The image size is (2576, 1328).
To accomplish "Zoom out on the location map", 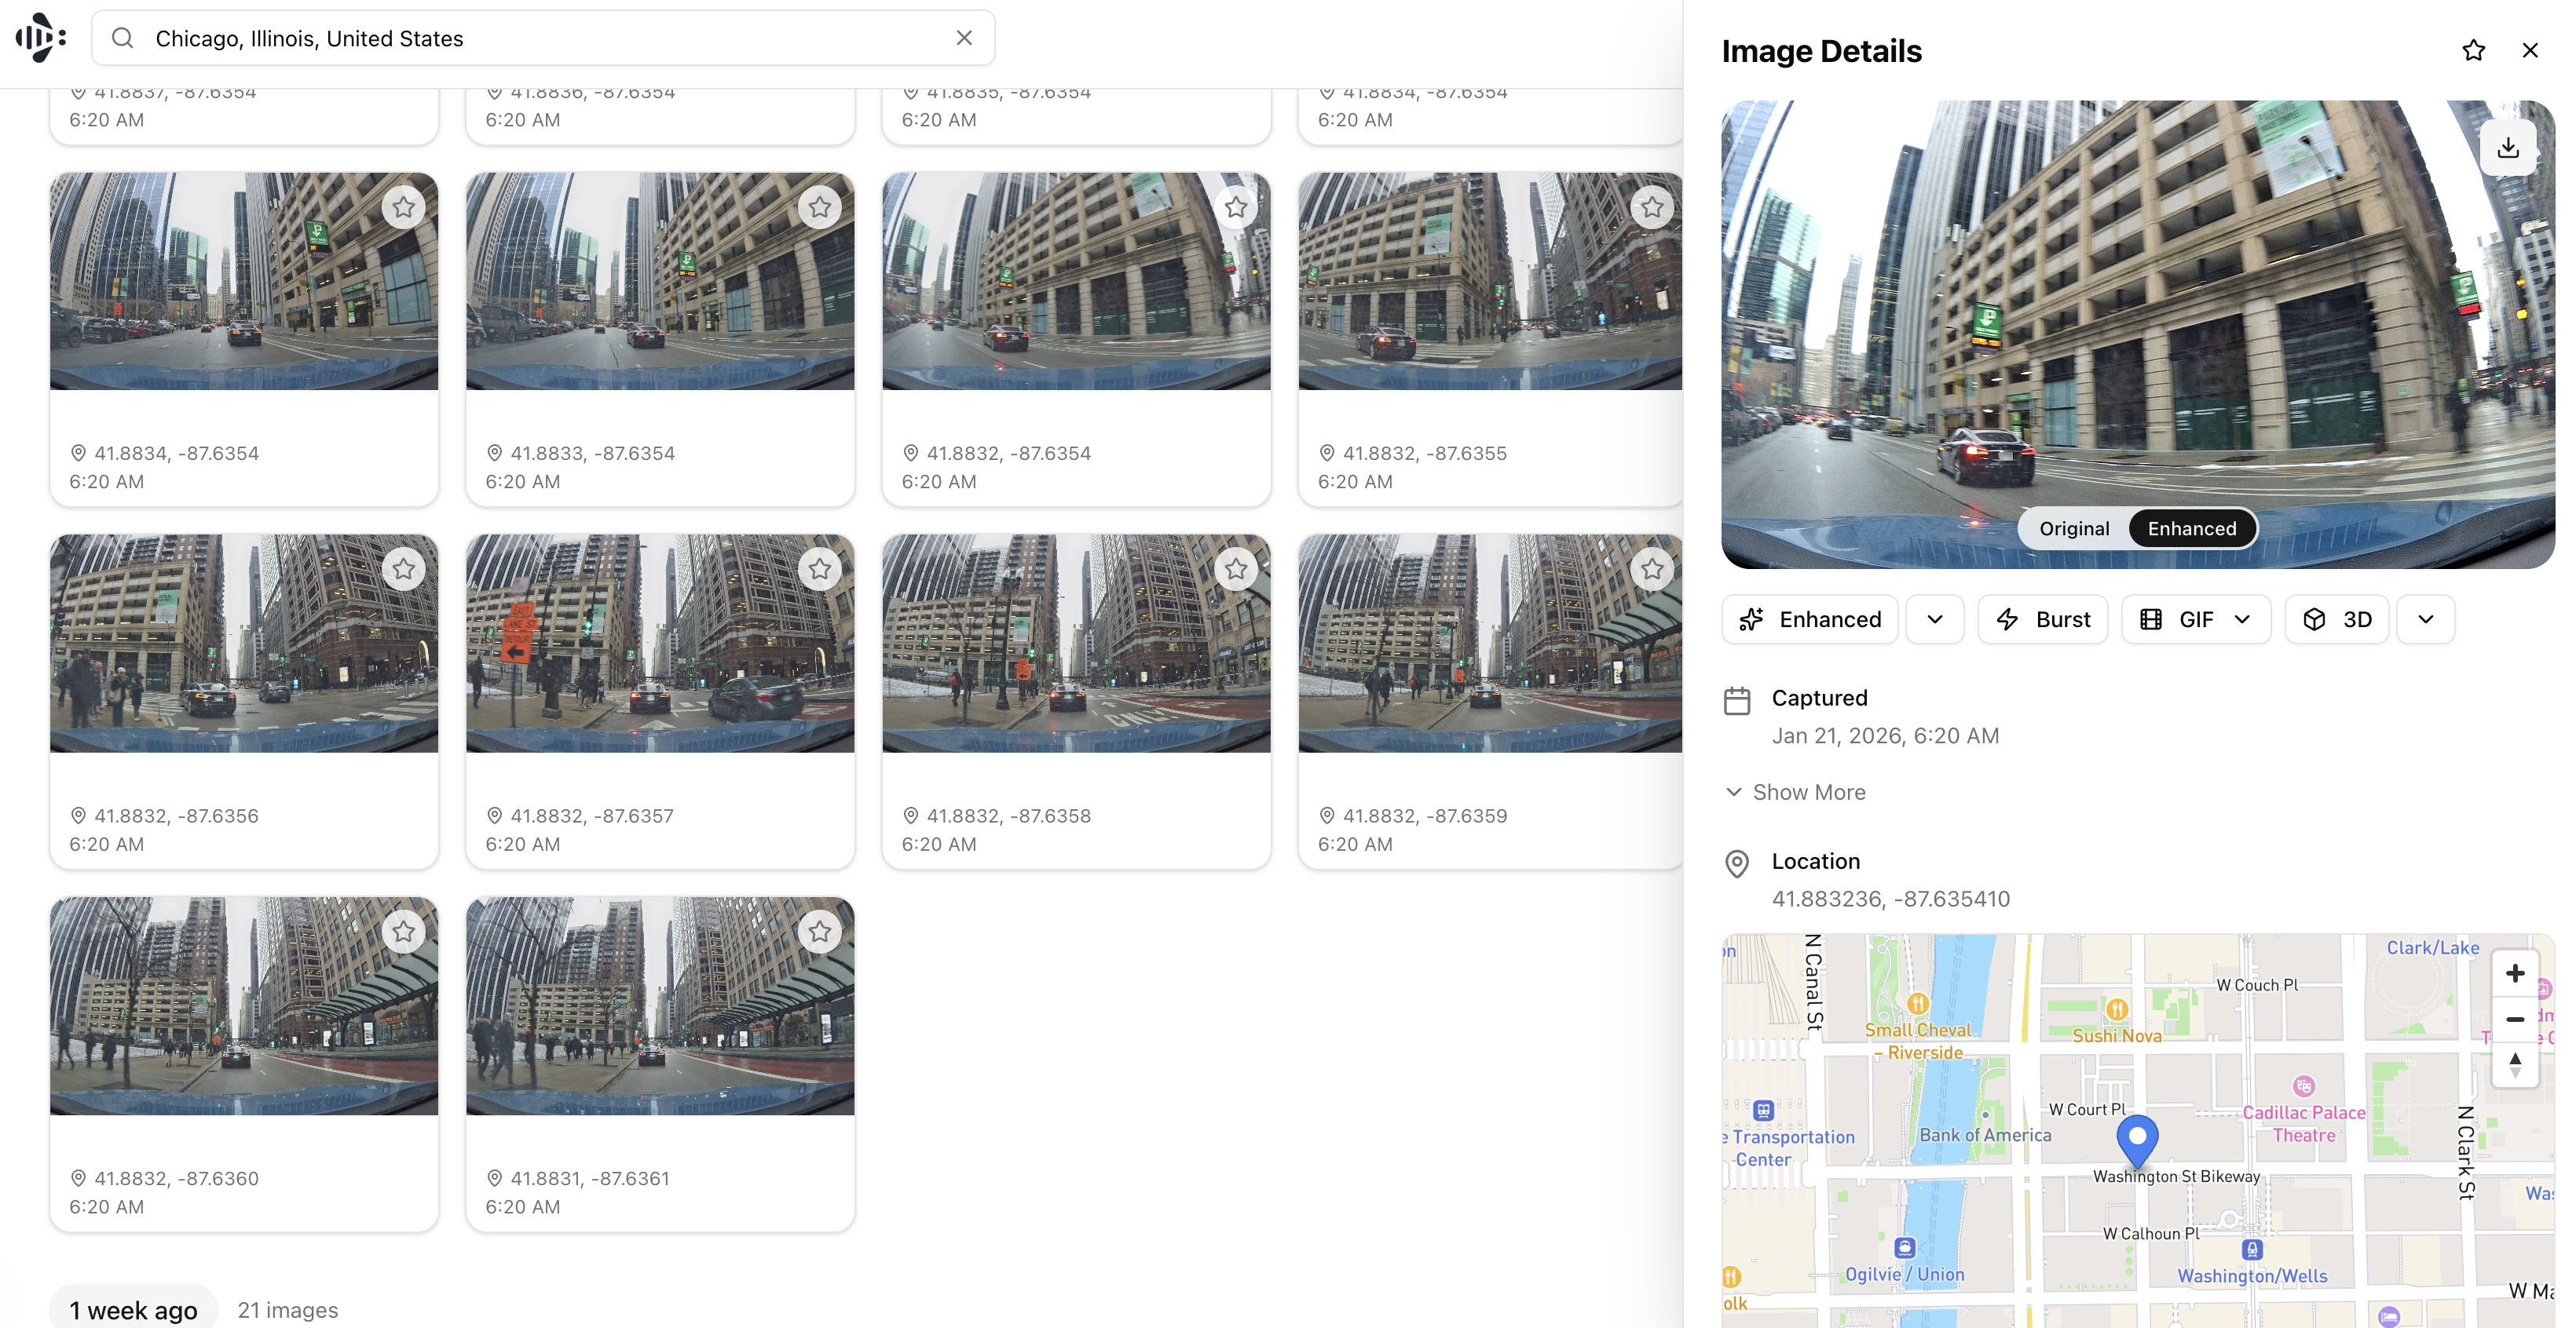I will pos(2514,1020).
